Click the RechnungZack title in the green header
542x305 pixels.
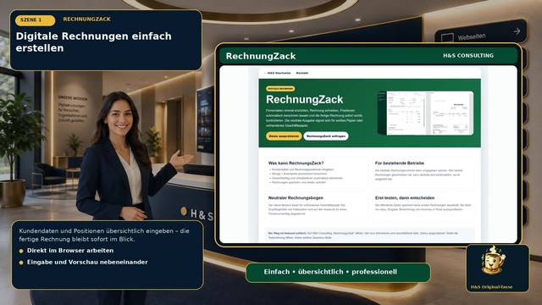tap(261, 56)
